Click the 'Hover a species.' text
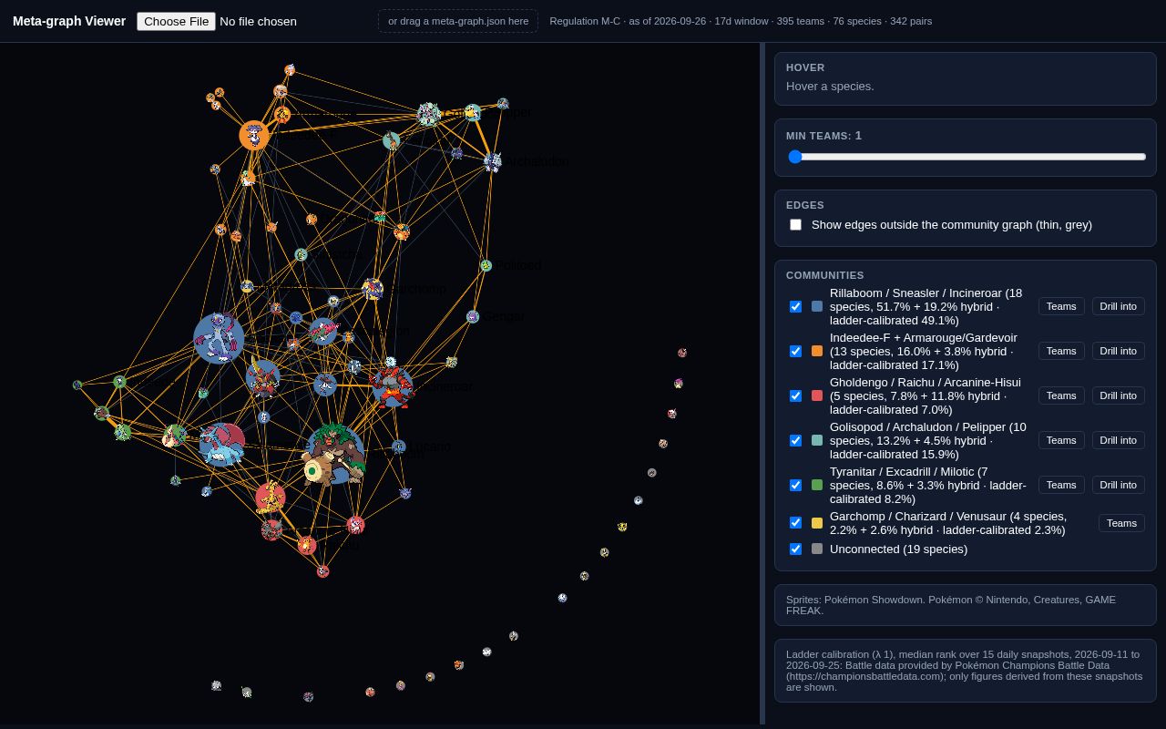This screenshot has width=1166, height=729. [830, 87]
